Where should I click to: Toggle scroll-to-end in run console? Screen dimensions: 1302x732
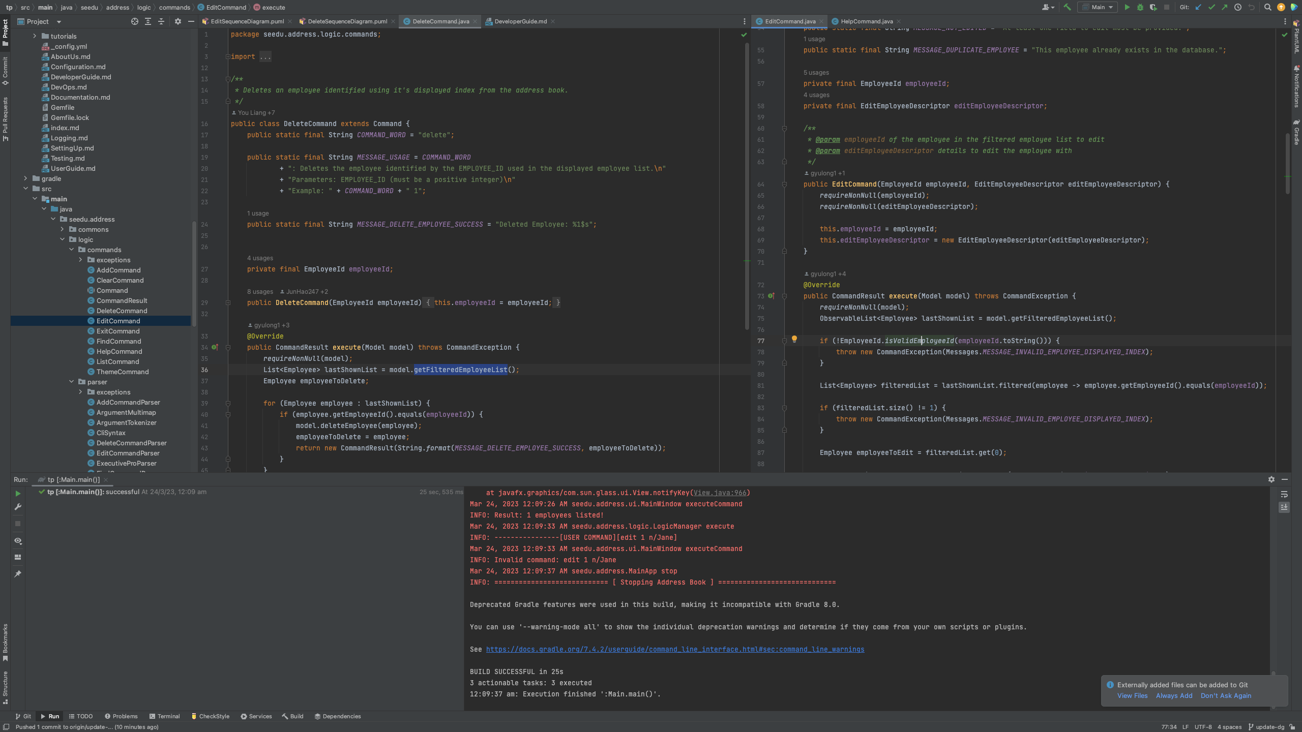(1284, 507)
